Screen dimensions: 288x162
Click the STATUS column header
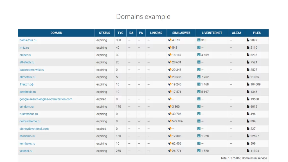pos(105,33)
